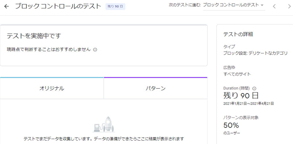The height and width of the screenshot is (144, 293).
Task: Click the のユーザー text
Action: coord(232,133)
